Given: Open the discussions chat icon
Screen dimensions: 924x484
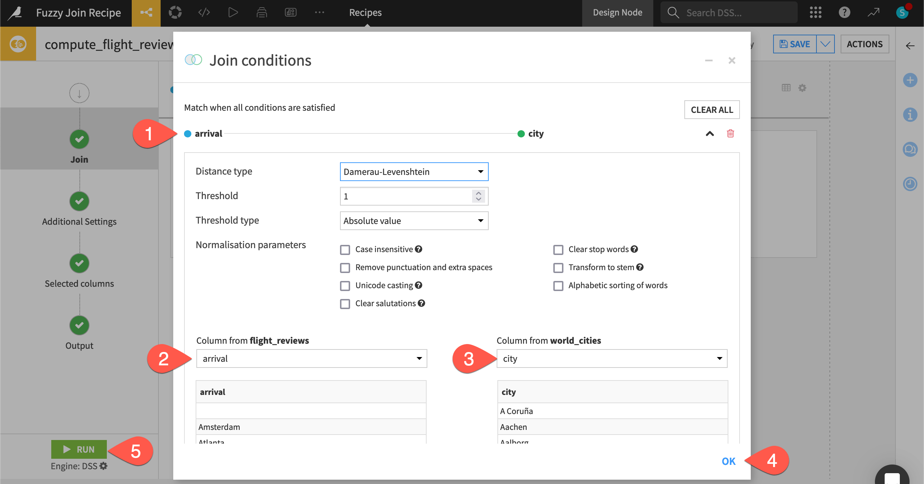Looking at the screenshot, I should 910,149.
